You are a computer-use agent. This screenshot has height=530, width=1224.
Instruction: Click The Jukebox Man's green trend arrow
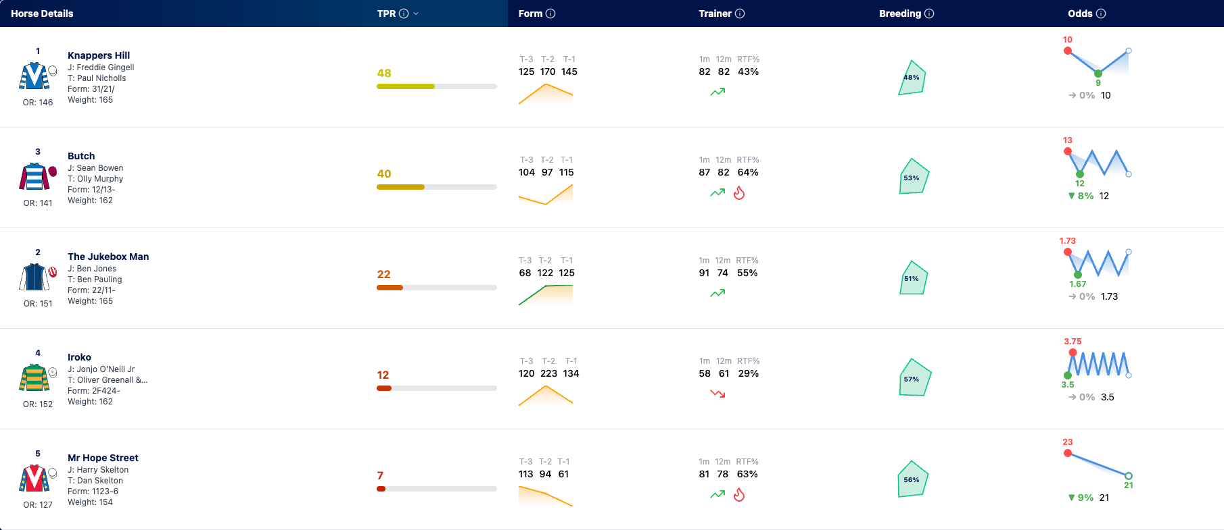coord(717,293)
